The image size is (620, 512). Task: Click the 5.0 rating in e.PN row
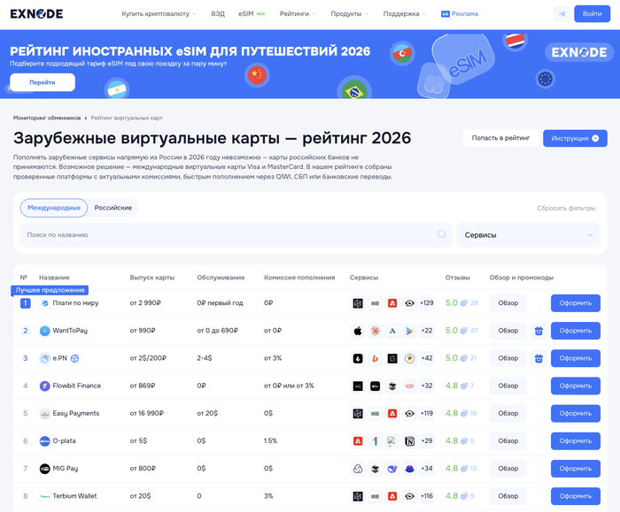[x=452, y=358]
